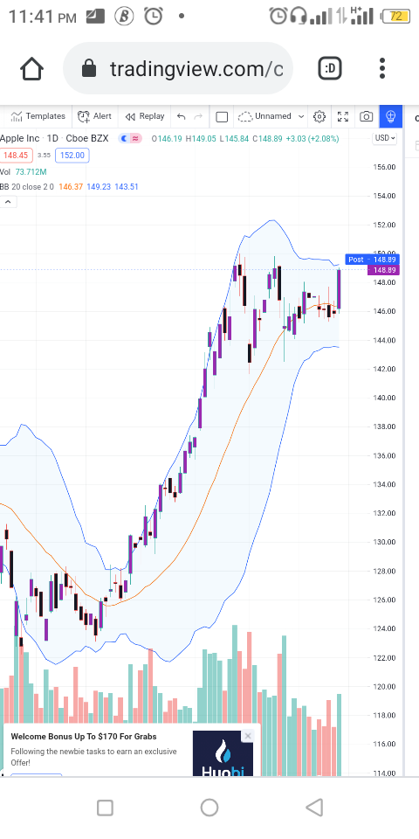Open Indicator Templates menu
This screenshot has height=839, width=419.
[38, 116]
